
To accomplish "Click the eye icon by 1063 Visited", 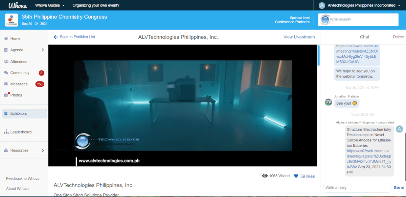I will click(265, 176).
